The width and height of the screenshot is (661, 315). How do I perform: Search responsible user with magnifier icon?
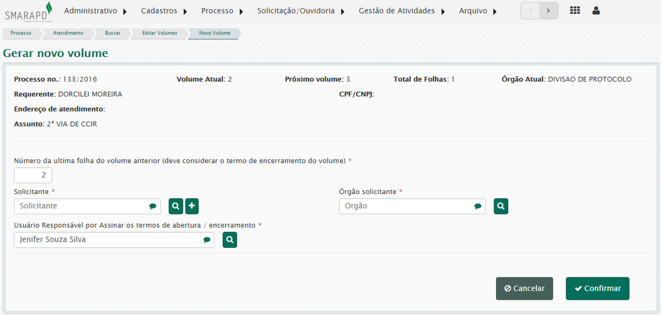(230, 240)
